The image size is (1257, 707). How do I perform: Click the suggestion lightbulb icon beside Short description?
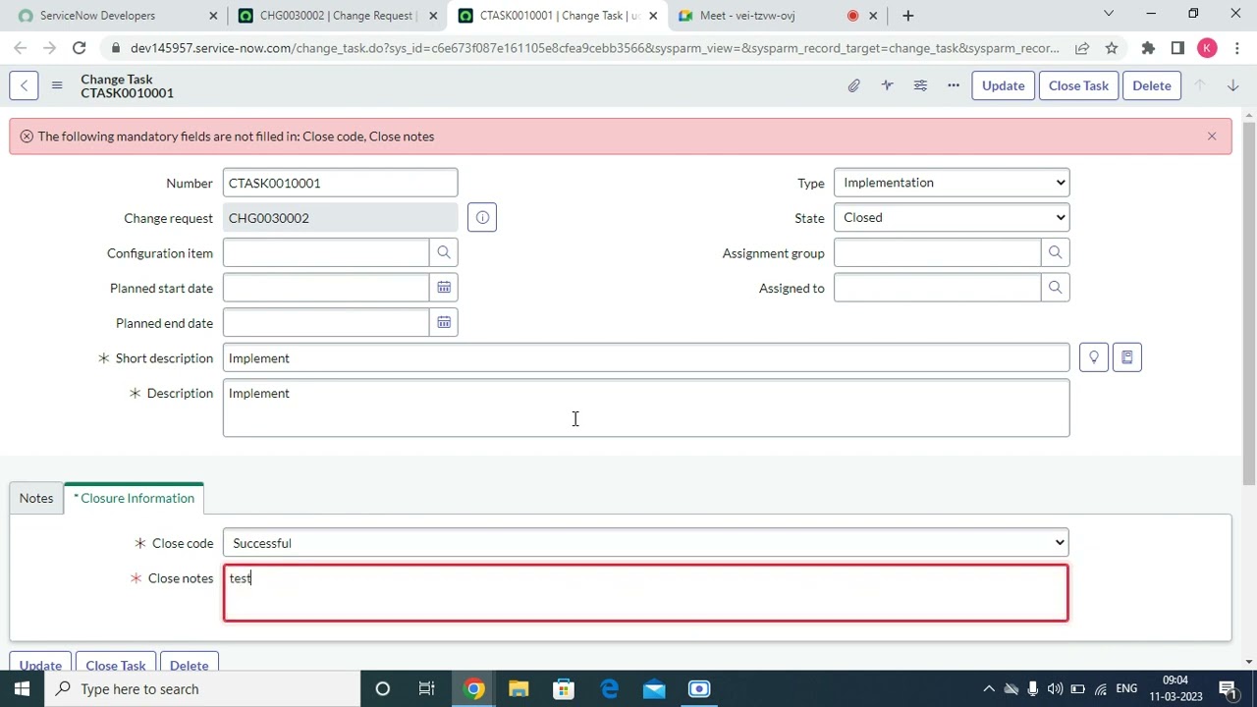pyautogui.click(x=1094, y=357)
